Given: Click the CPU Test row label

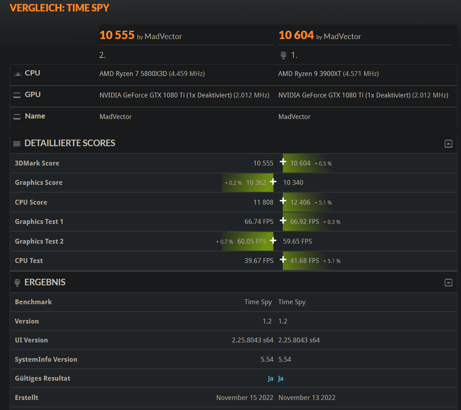Looking at the screenshot, I should click(x=29, y=260).
